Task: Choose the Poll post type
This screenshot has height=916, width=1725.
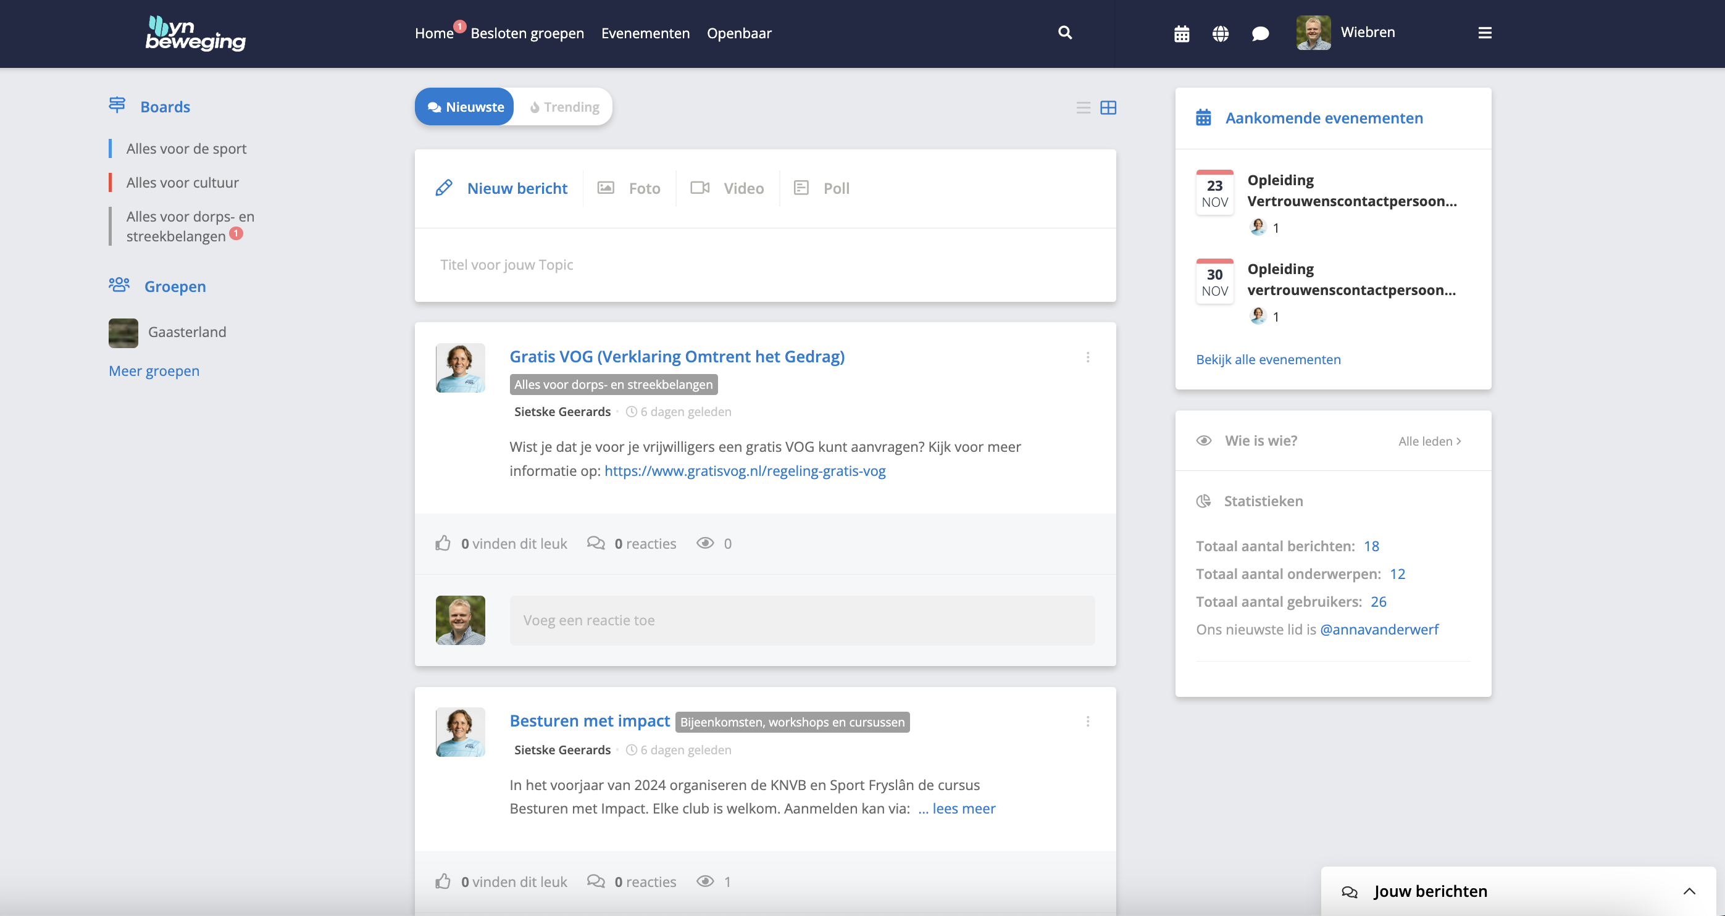Action: [821, 188]
